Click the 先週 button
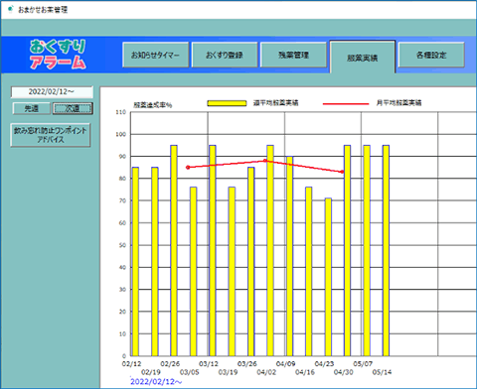Screen dimensions: 477x389 pos(32,108)
